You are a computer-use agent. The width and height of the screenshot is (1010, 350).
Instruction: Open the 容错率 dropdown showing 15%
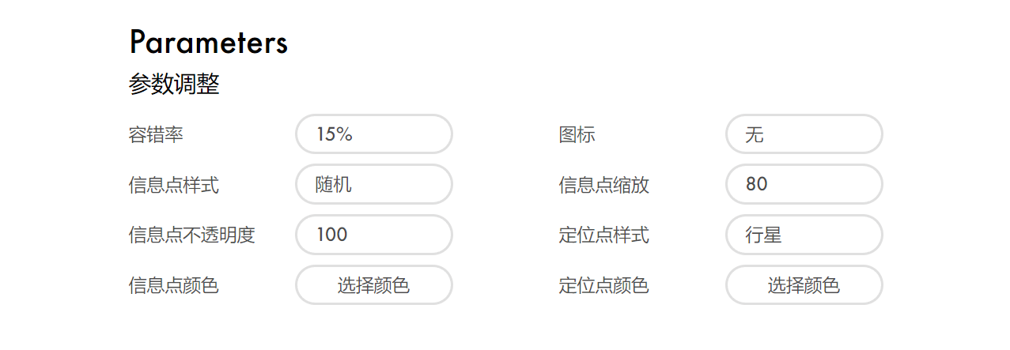[373, 134]
